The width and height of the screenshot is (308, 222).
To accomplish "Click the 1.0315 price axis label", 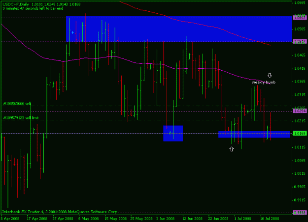I will coord(300,95).
